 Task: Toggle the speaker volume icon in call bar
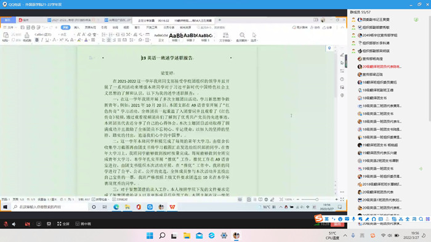click(x=14, y=224)
